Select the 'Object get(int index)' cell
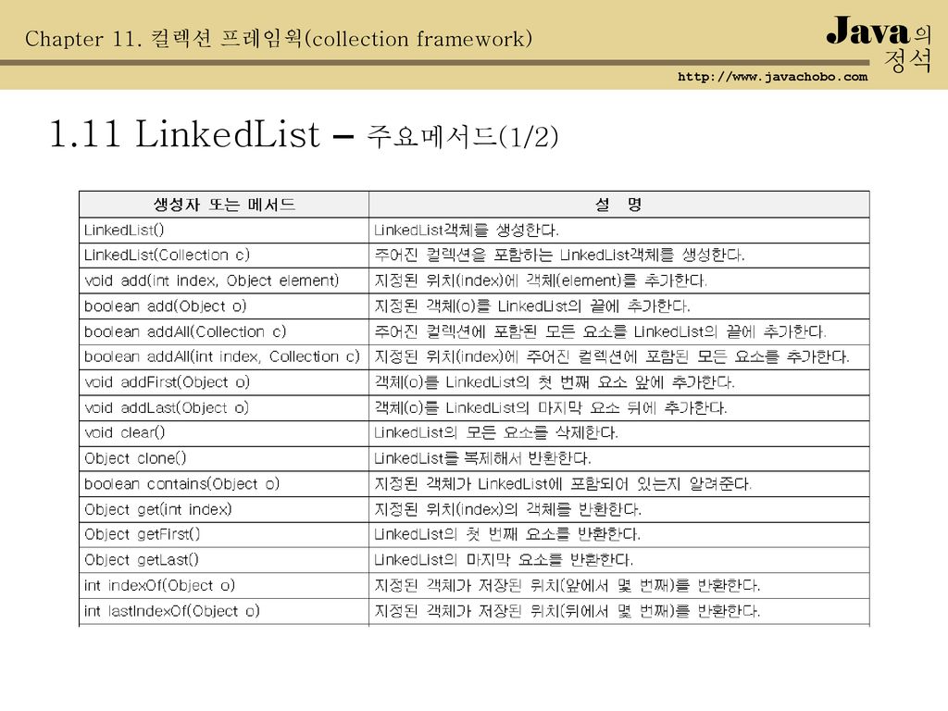Viewport: 948px width, 711px height. pyautogui.click(x=224, y=510)
